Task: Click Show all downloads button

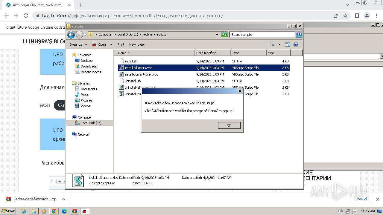Action: pyautogui.click(x=361, y=199)
